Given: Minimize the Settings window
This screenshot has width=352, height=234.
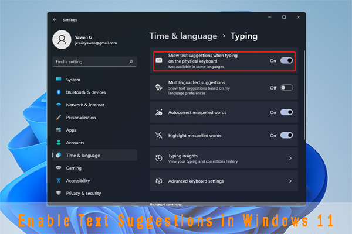Looking at the screenshot, I should 270,17.
